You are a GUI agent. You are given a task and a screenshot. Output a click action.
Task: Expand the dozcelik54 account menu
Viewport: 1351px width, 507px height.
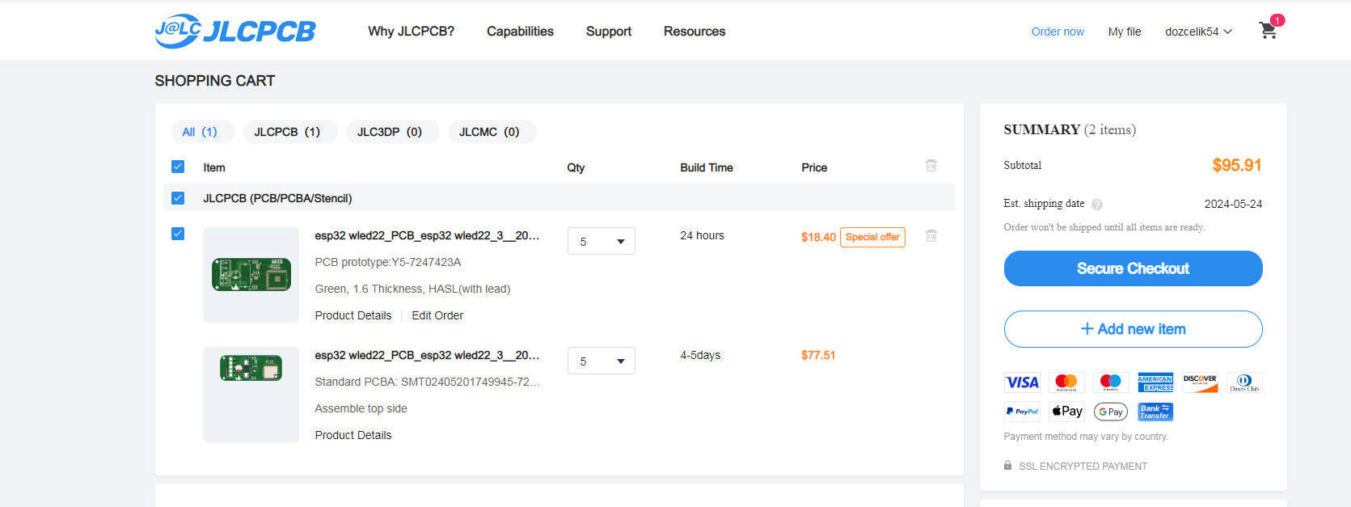point(1198,32)
